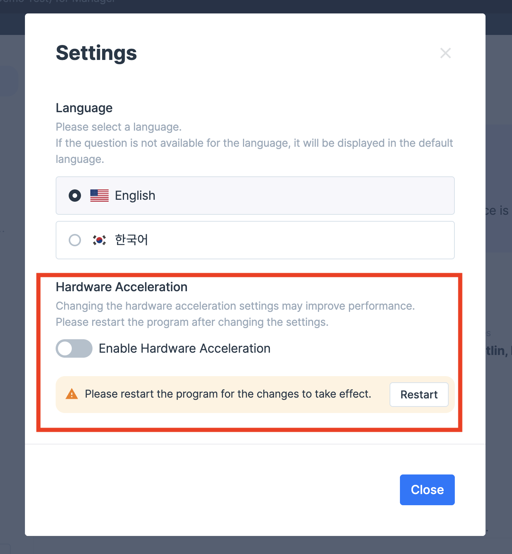Screen dimensions: 512x554
Task: Select the 한국어 radio button
Action: tap(75, 240)
